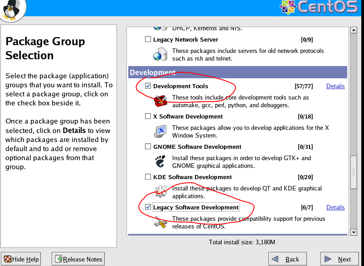Click the Package Group Selection heading
Image resolution: width=364 pixels, height=266 pixels.
[45, 48]
